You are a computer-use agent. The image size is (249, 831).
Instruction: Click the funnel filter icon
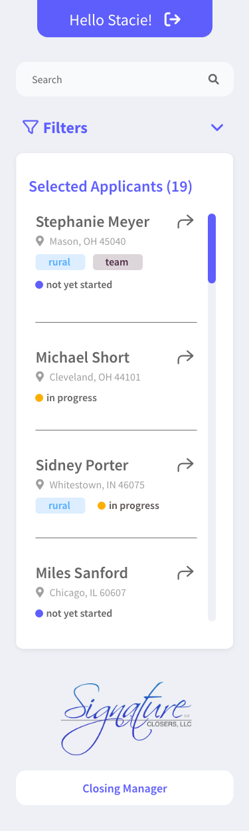click(30, 127)
